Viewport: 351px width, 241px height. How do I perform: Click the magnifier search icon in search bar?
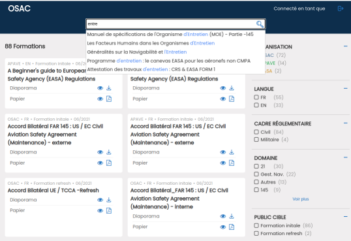pyautogui.click(x=260, y=24)
